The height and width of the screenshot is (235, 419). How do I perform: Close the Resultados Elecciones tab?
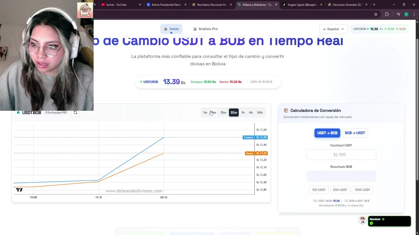[231, 5]
